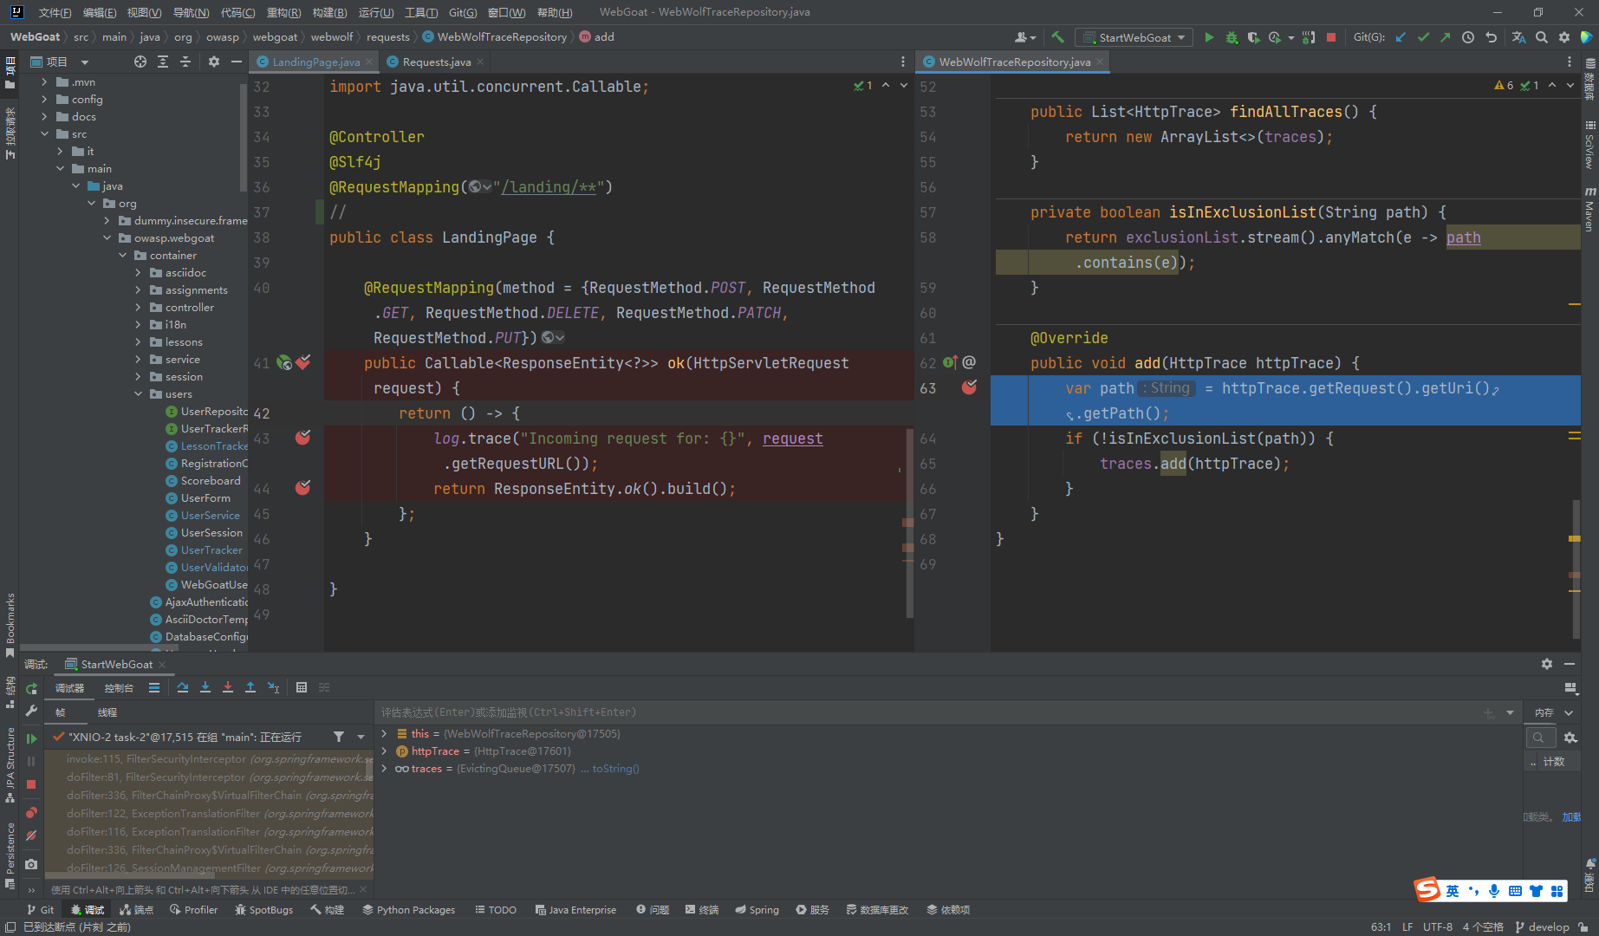1599x936 pixels.
Task: Open Evaluate Expression calculator icon
Action: [x=302, y=687]
